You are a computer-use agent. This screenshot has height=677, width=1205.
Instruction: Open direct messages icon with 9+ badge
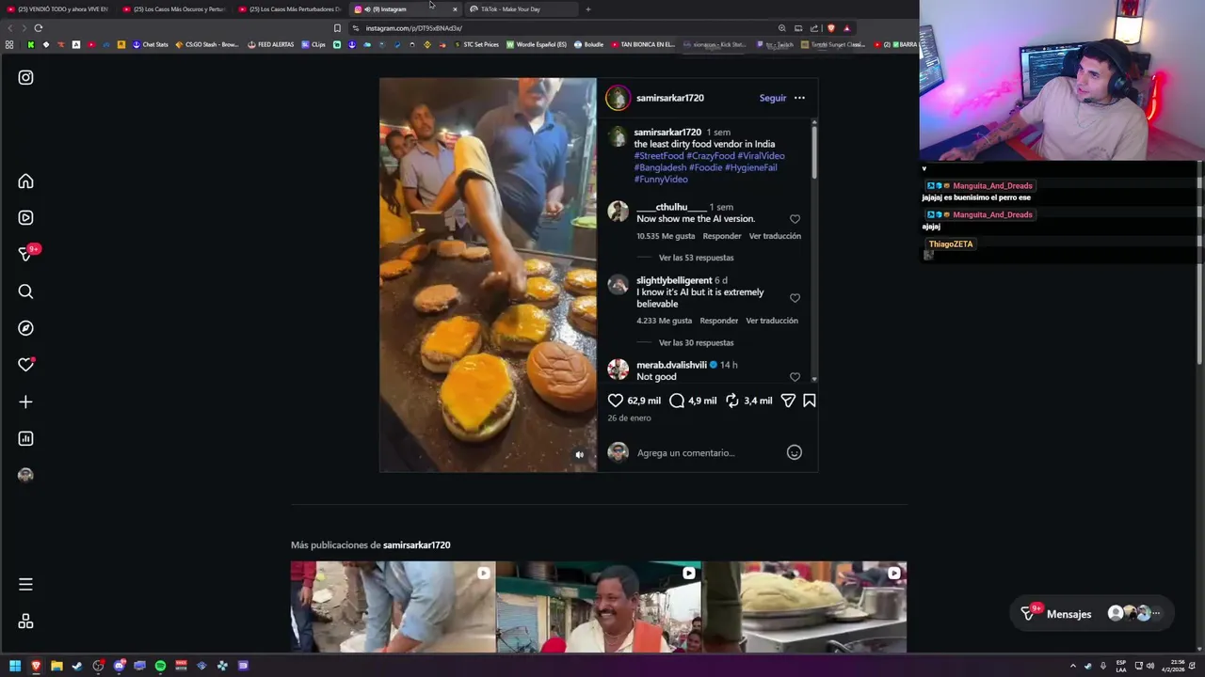27,254
